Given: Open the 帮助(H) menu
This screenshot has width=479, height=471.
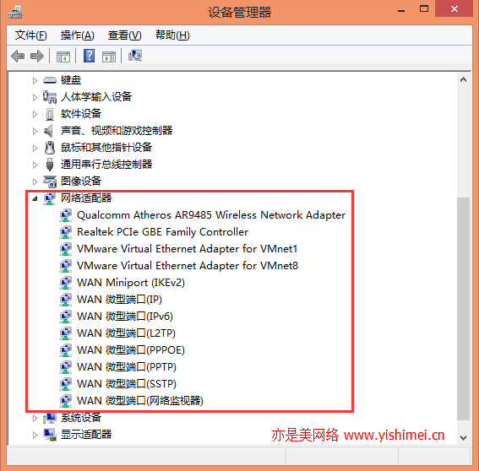Looking at the screenshot, I should [172, 35].
